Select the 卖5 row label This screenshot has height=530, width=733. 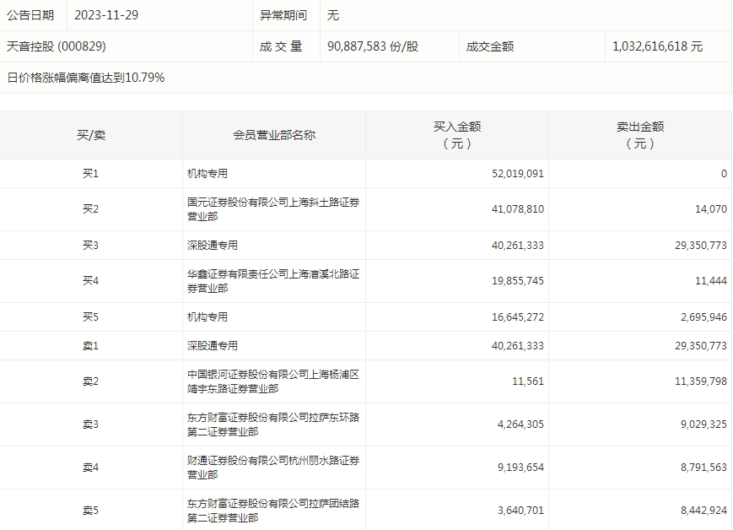(91, 511)
